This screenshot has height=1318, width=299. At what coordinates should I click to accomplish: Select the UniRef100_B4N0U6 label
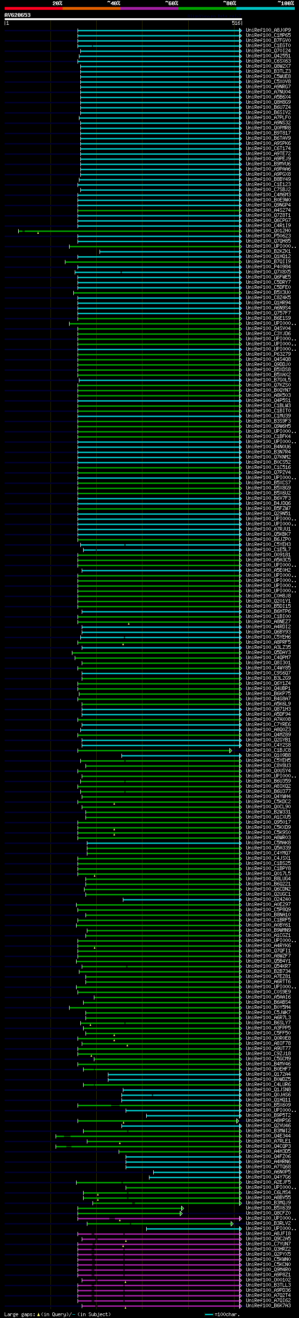[268, 447]
